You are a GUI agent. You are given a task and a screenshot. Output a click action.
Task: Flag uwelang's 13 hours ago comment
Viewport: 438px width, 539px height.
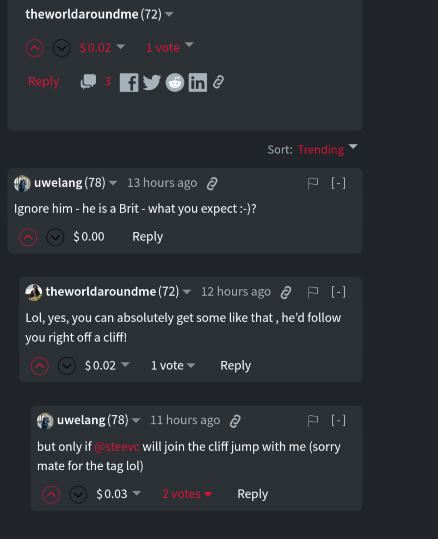[x=313, y=183]
